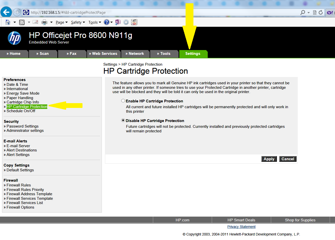Click the Print icon in the toolbar
This screenshot has height=240, width=335.
coord(44,22)
